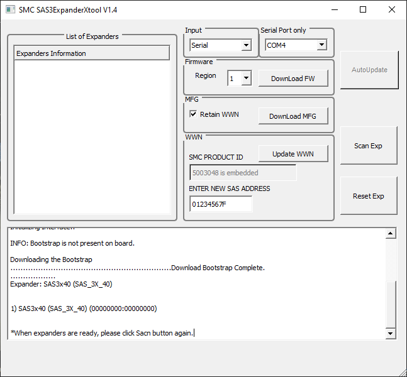Click inside the empty expanders list area
The image size is (407, 377).
coord(91,138)
